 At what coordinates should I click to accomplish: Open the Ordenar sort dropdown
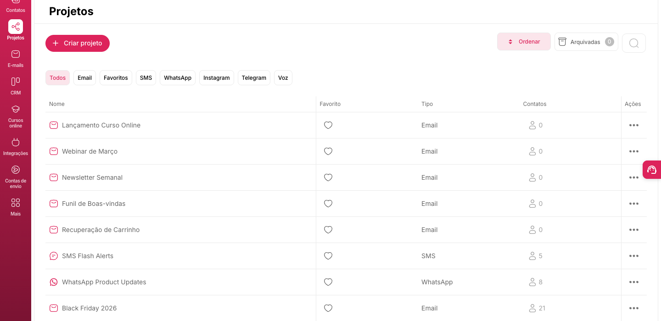pos(524,41)
